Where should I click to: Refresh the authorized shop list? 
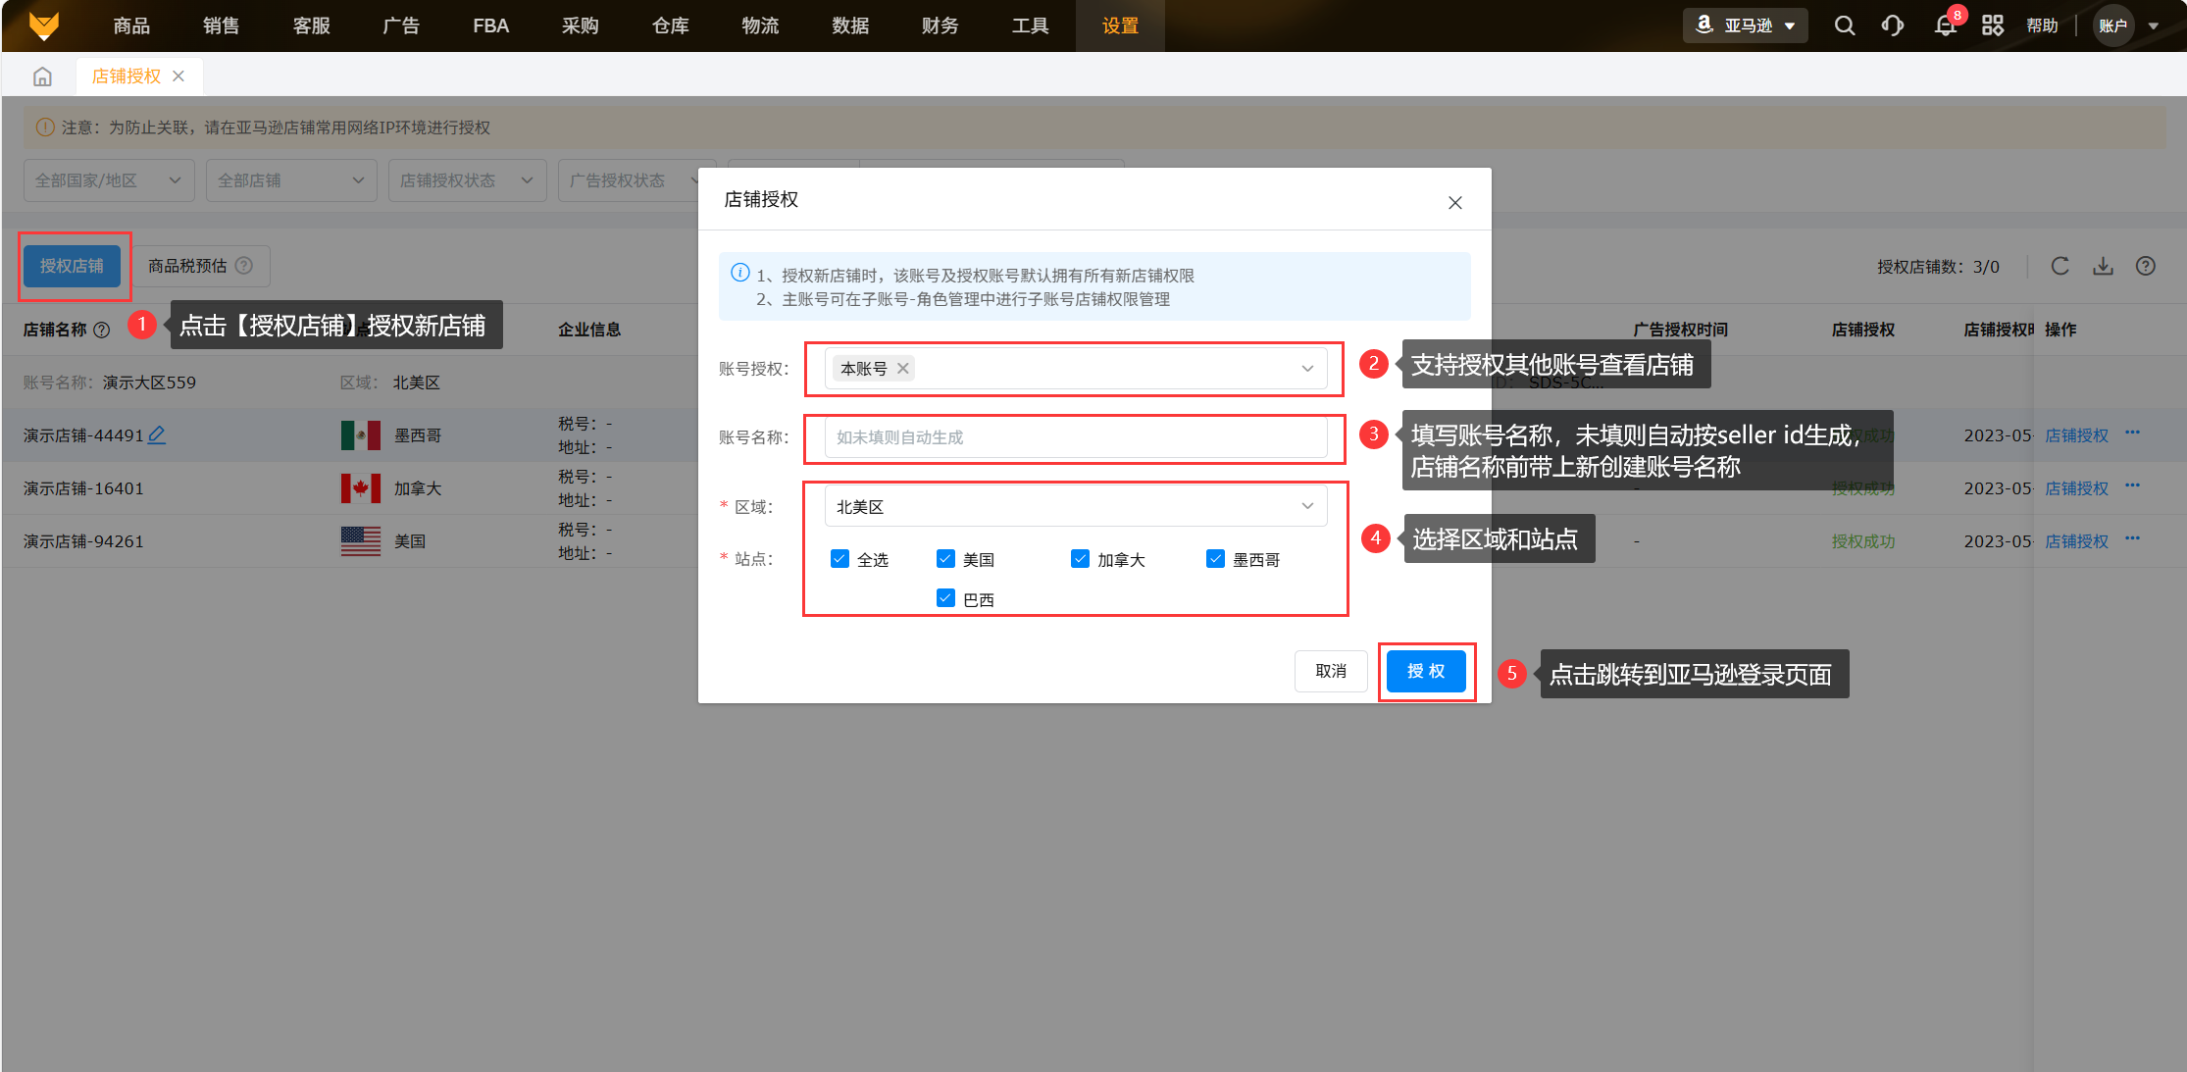(2060, 266)
